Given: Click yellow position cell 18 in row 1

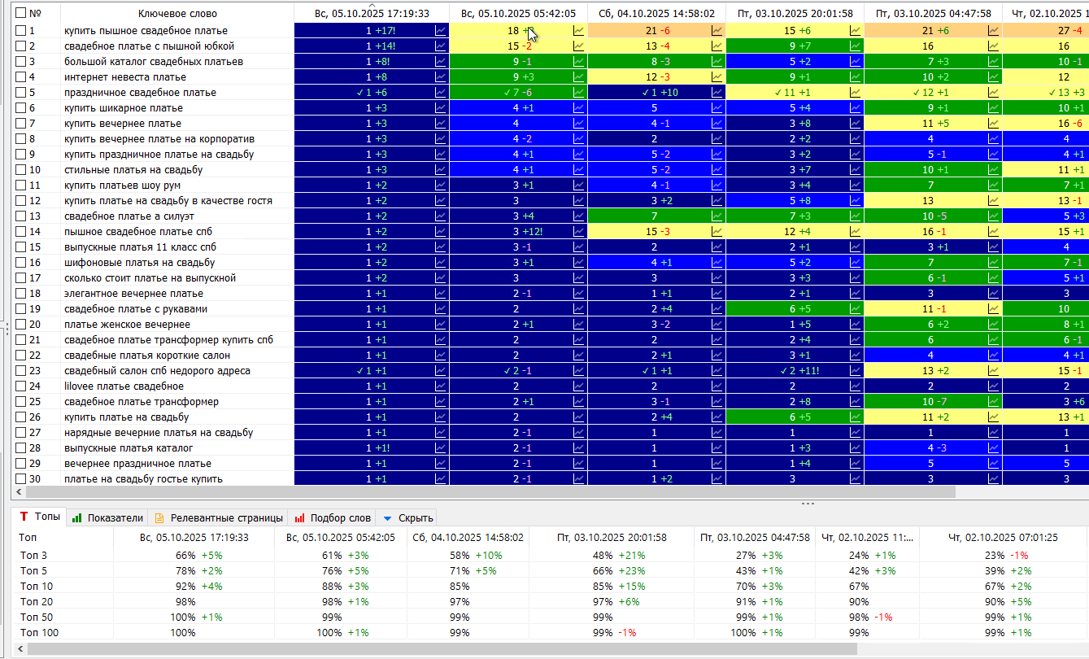Looking at the screenshot, I should coord(512,30).
